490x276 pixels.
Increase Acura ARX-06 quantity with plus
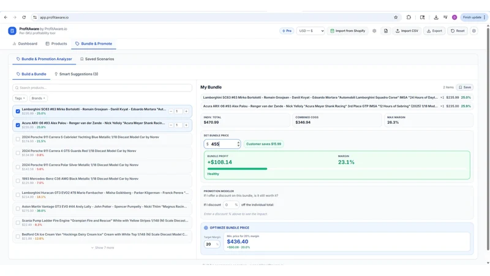186,125
